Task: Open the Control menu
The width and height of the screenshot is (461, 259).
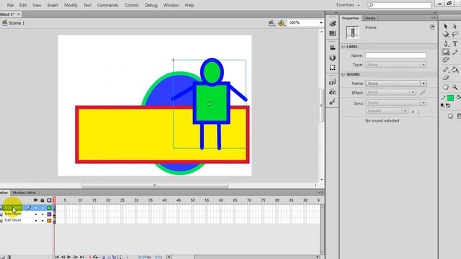Action: point(131,5)
